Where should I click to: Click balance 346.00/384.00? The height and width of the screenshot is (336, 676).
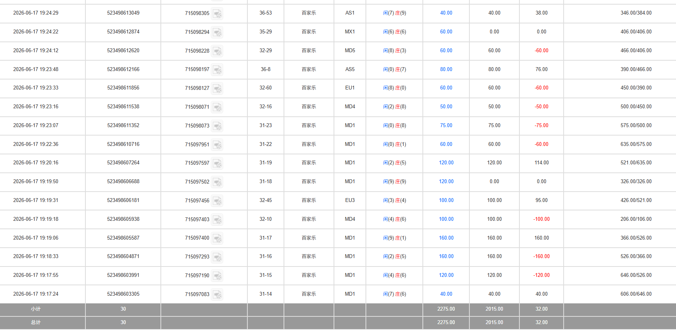pyautogui.click(x=636, y=13)
